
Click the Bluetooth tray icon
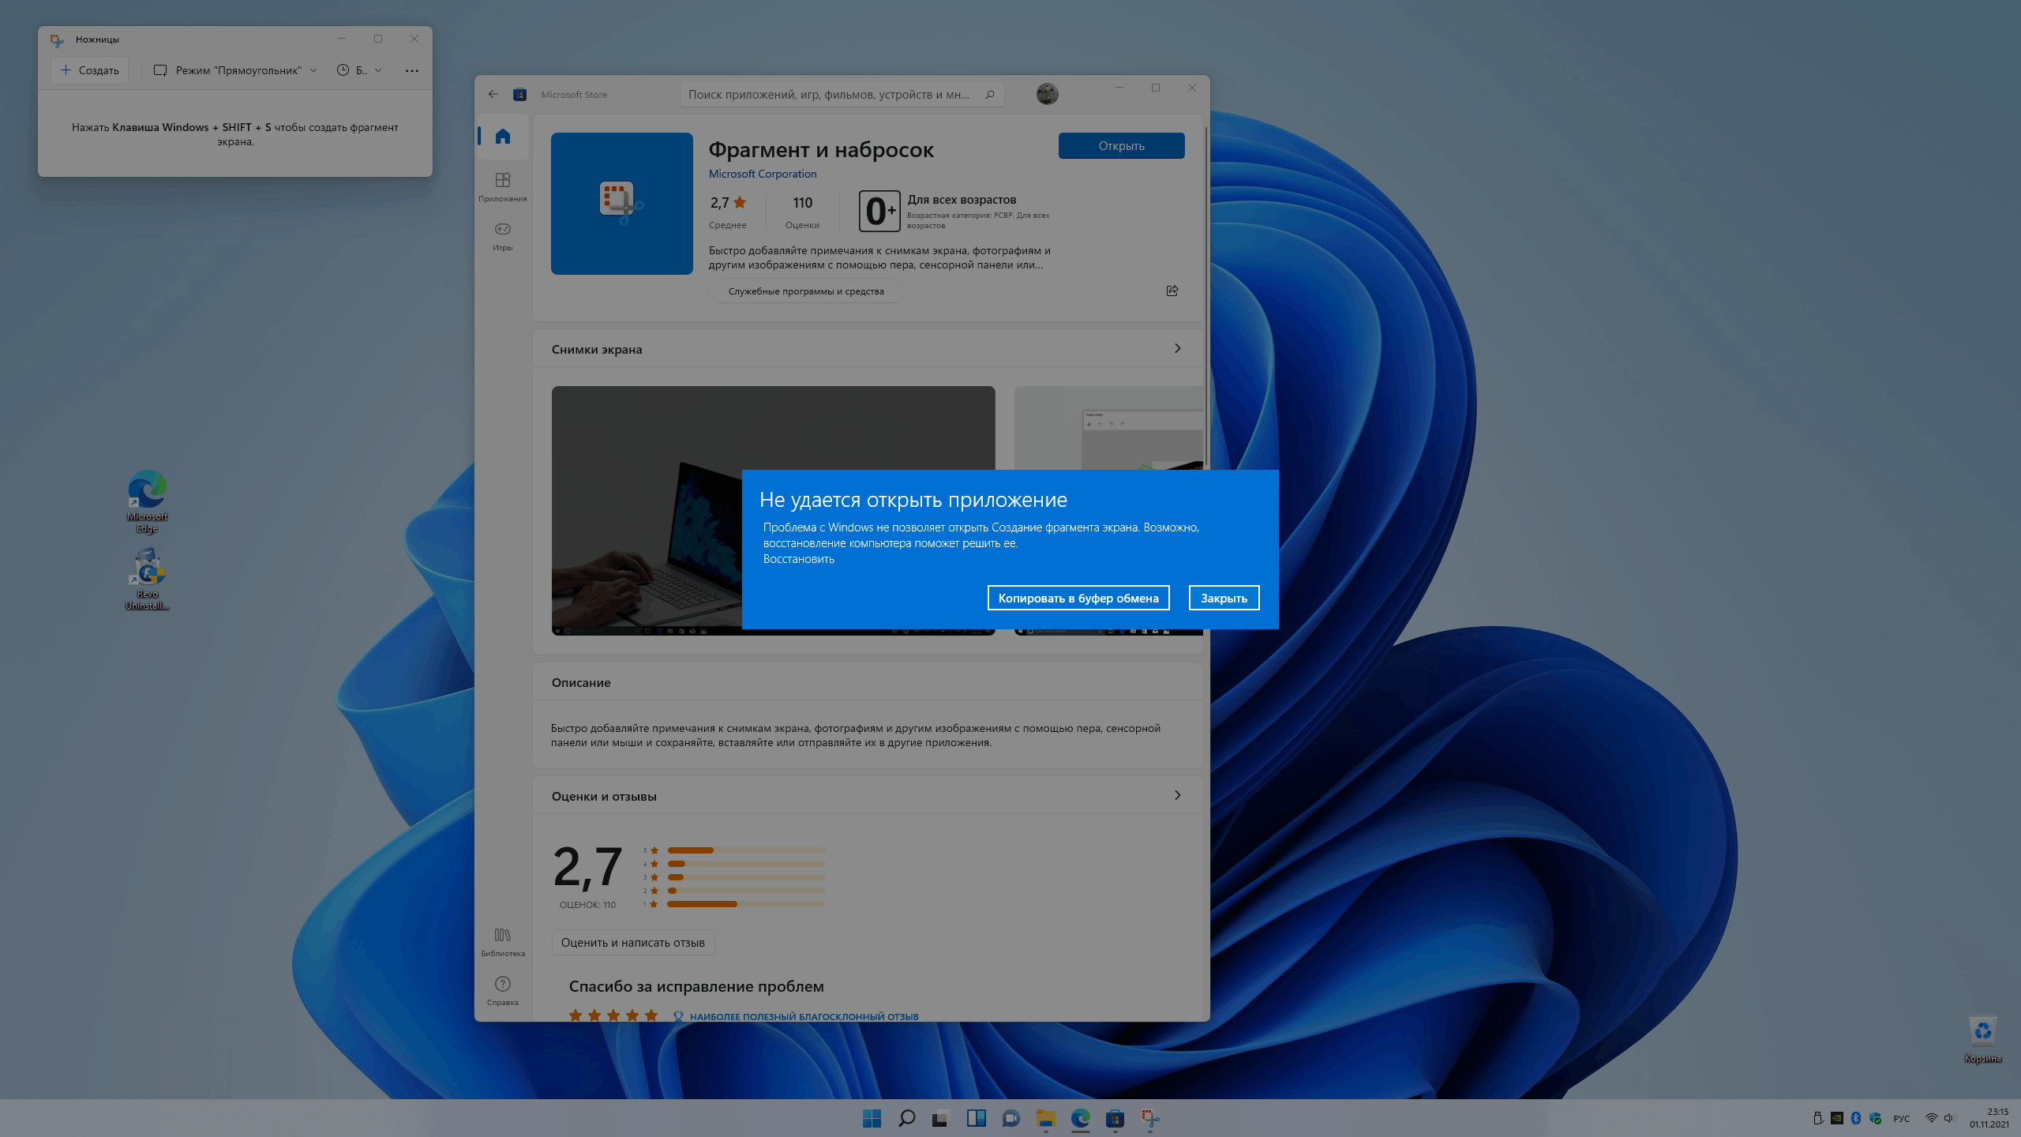[1856, 1118]
